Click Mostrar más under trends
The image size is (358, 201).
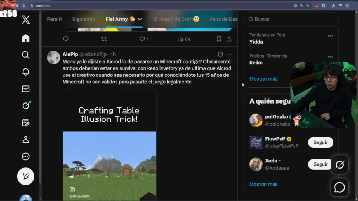pos(263,79)
